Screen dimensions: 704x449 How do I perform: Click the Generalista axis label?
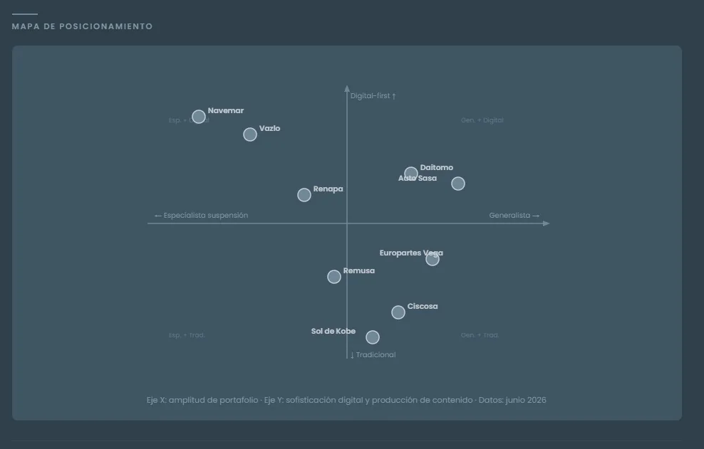point(514,216)
